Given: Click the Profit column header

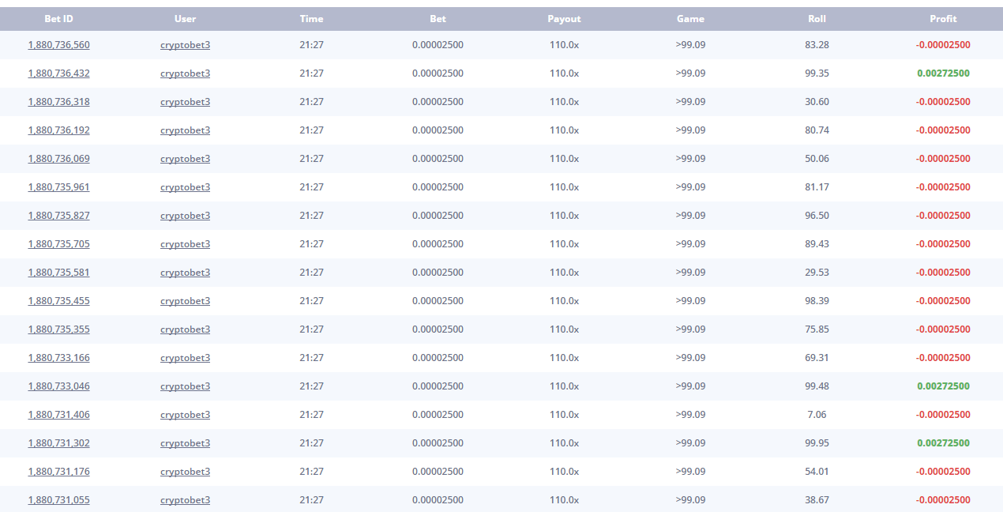Looking at the screenshot, I should [x=943, y=19].
